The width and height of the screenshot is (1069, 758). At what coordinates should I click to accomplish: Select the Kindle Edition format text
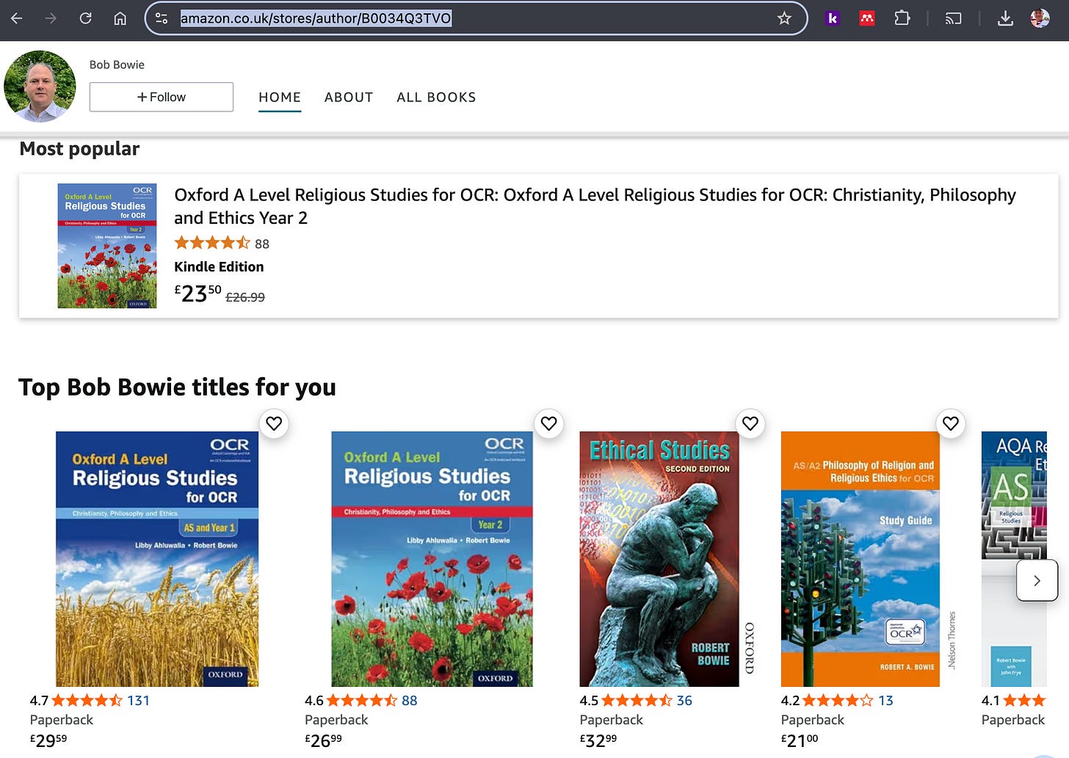tap(219, 266)
